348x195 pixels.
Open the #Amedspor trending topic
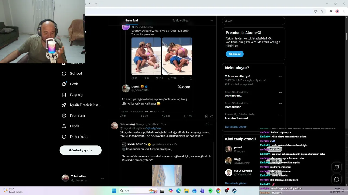[x=233, y=107]
